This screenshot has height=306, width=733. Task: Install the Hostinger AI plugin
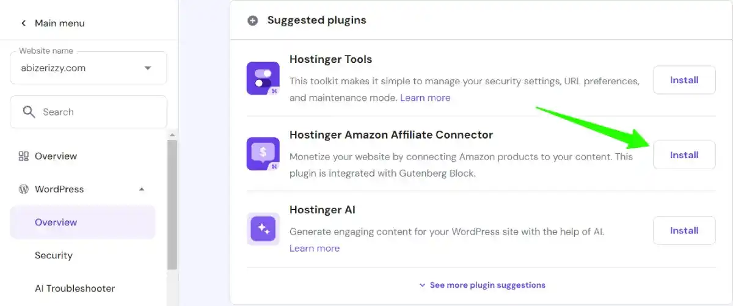(684, 230)
